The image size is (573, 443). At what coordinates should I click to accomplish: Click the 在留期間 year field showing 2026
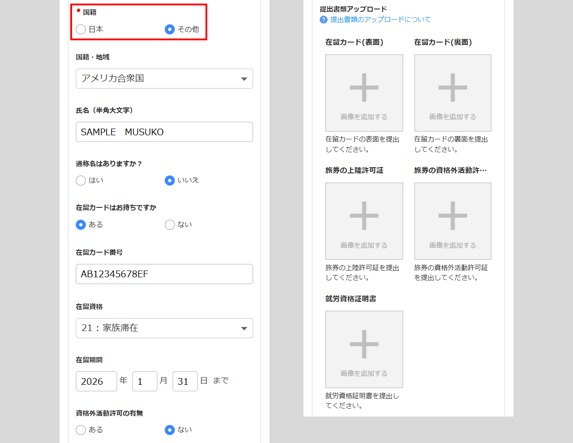96,381
